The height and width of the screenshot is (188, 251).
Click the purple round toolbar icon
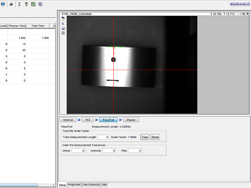pyautogui.click(x=40, y=4)
